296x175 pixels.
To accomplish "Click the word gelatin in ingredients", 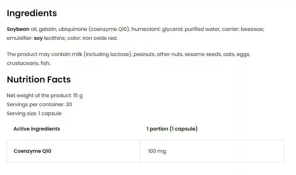I will click(47, 29).
